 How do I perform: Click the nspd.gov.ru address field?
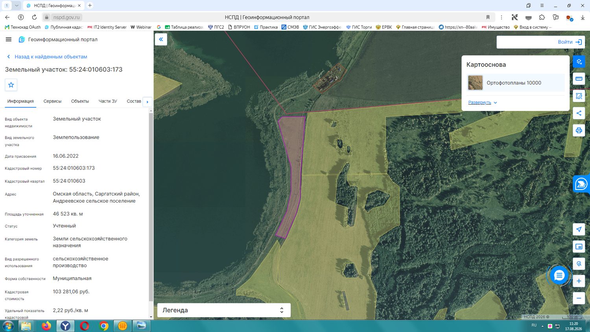[x=66, y=17]
